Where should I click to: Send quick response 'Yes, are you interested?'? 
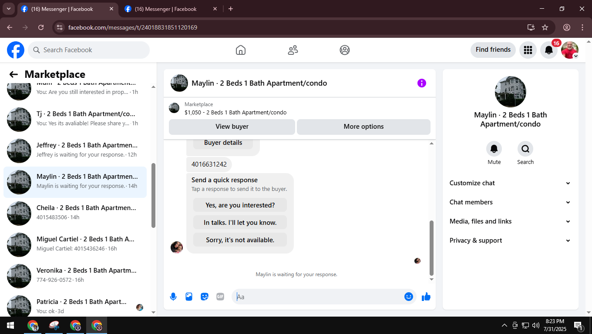240,205
